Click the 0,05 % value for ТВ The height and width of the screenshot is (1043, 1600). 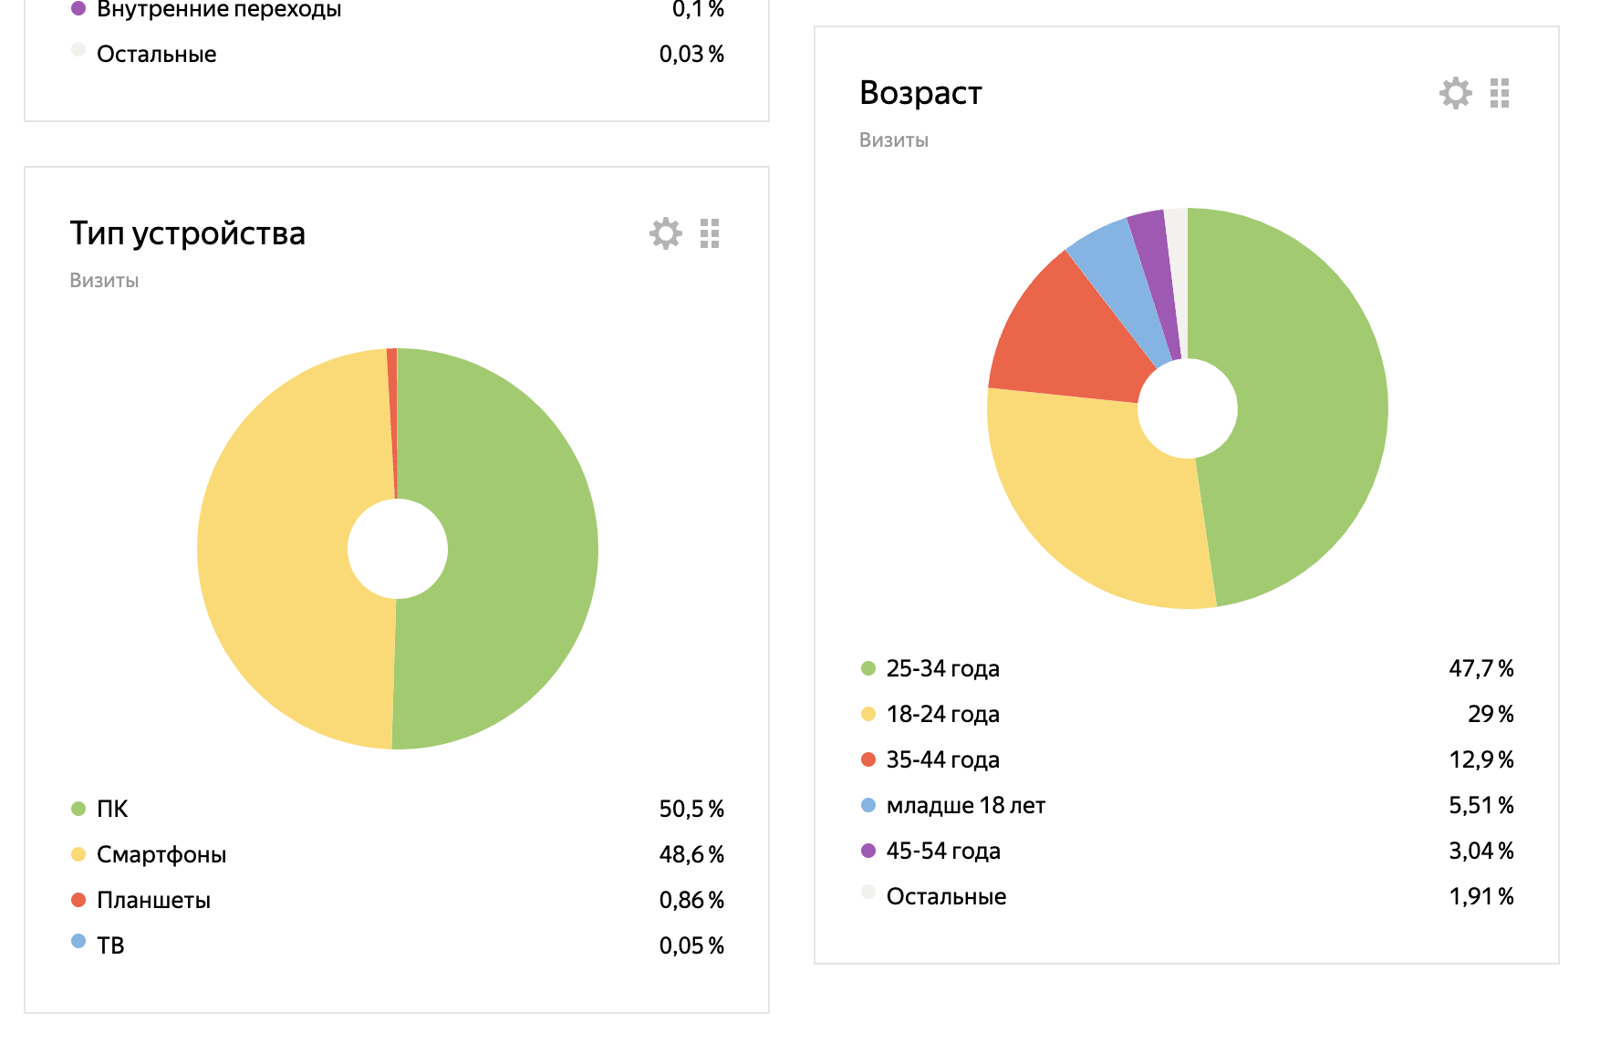click(x=691, y=945)
